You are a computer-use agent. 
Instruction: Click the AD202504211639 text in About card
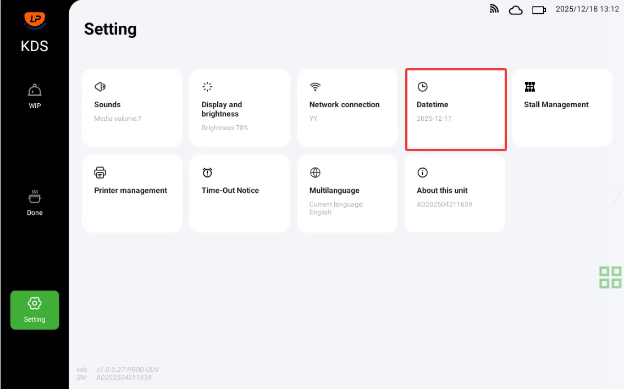[444, 204]
